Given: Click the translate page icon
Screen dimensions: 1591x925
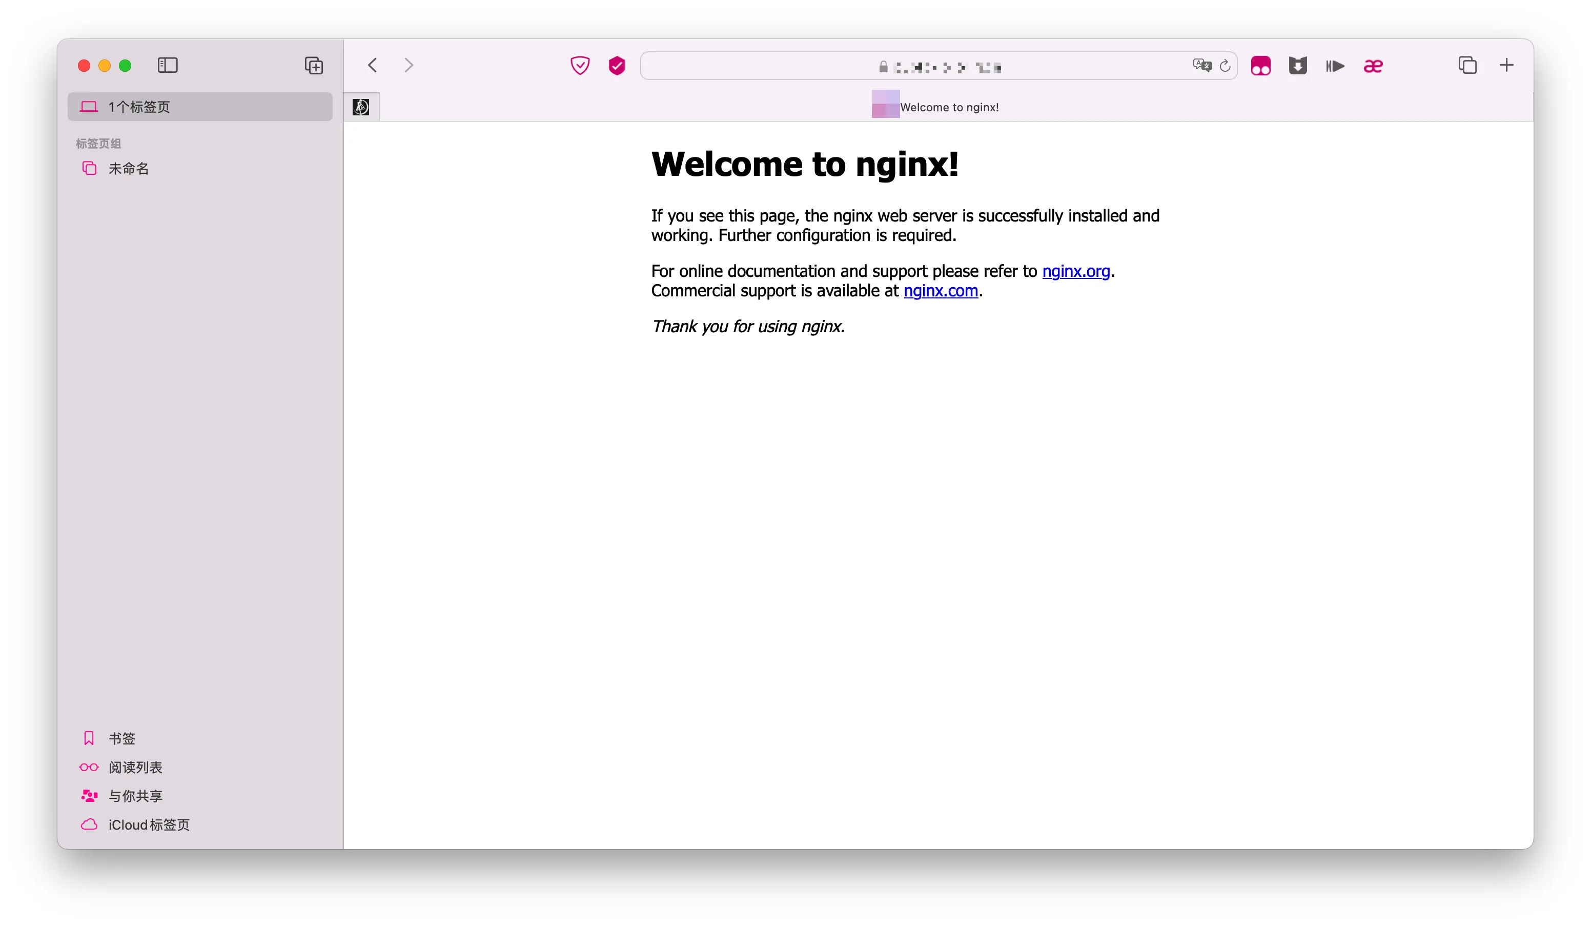Looking at the screenshot, I should coord(1201,66).
